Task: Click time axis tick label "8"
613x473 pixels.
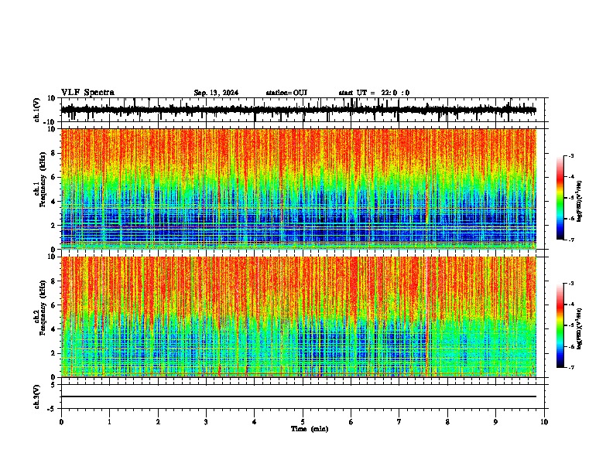Action: (x=447, y=422)
